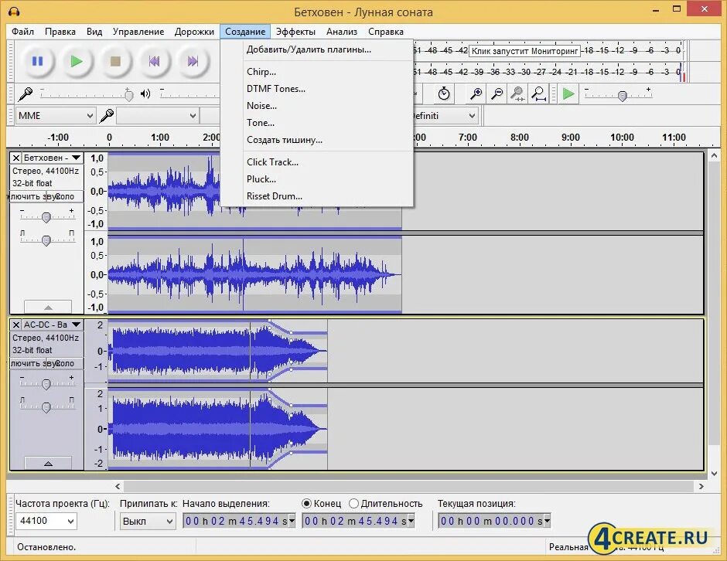
Task: Open the Анализ menu
Action: point(342,32)
